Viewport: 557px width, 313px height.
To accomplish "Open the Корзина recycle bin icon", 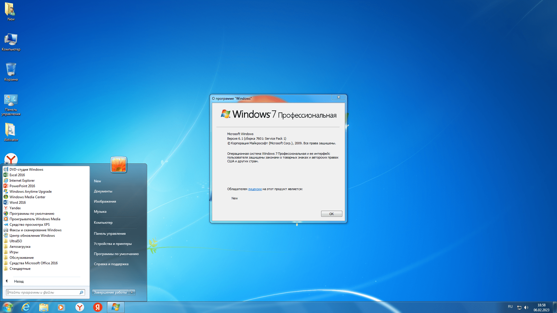I will pos(11,70).
